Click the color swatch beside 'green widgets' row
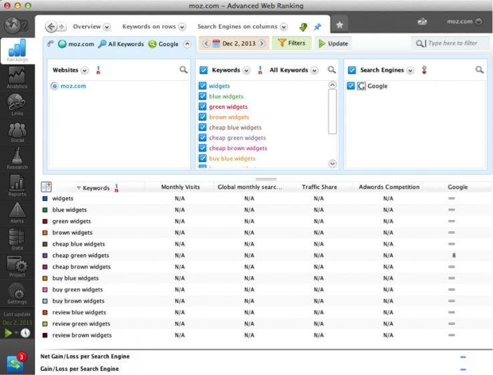Viewport: 493px width, 375px height. click(45, 222)
